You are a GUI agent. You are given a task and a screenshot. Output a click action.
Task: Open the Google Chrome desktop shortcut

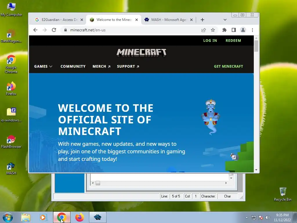tap(11, 64)
